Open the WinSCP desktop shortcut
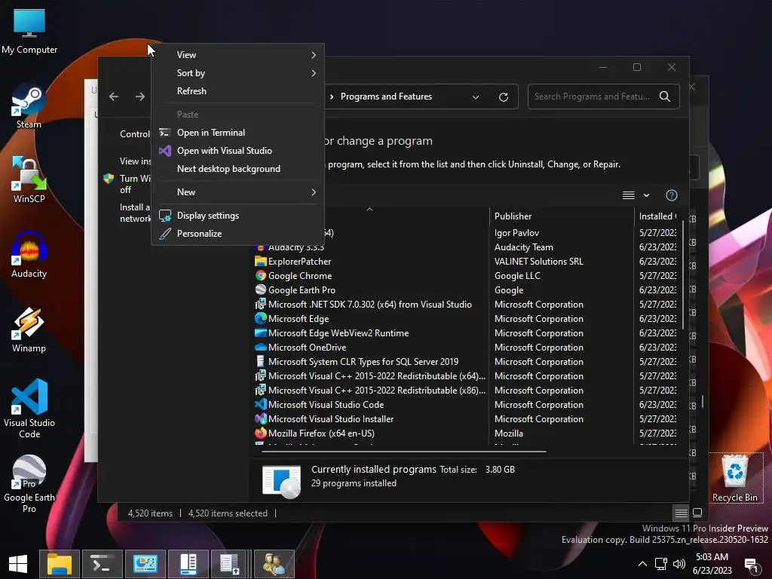The image size is (772, 579). [29, 179]
